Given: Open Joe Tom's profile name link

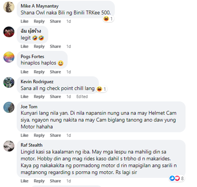Looking at the screenshot, I should (29, 107).
